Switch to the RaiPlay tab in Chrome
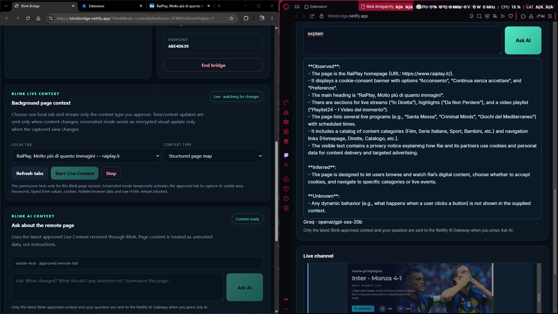Image resolution: width=558 pixels, height=314 pixels. pyautogui.click(x=180, y=6)
